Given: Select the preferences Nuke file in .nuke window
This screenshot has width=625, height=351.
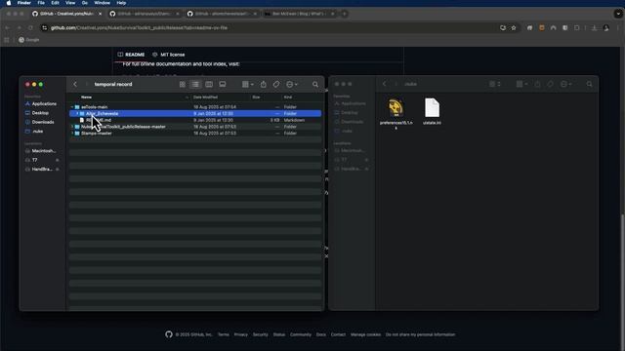Looking at the screenshot, I should 396,113.
